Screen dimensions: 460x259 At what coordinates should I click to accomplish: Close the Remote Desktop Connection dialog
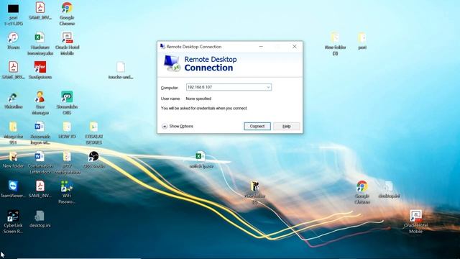point(295,46)
